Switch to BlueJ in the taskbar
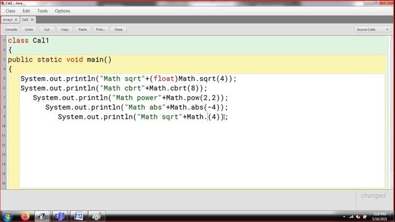Image resolution: width=395 pixels, height=222 pixels. [x=42, y=216]
